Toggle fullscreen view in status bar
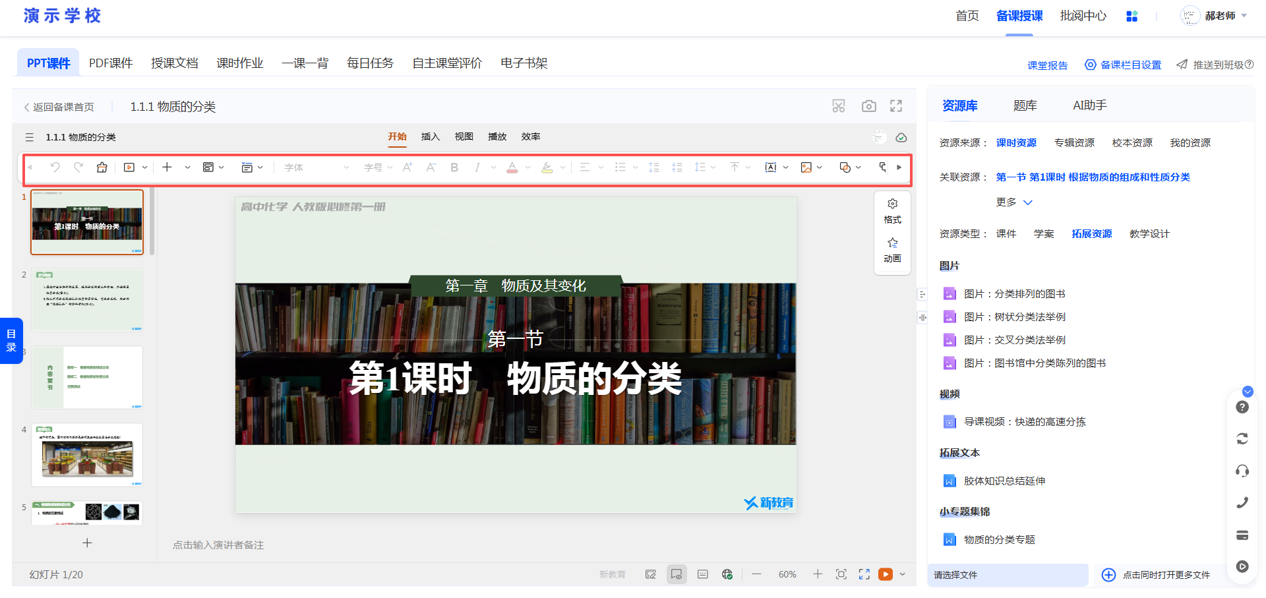 pyautogui.click(x=864, y=574)
